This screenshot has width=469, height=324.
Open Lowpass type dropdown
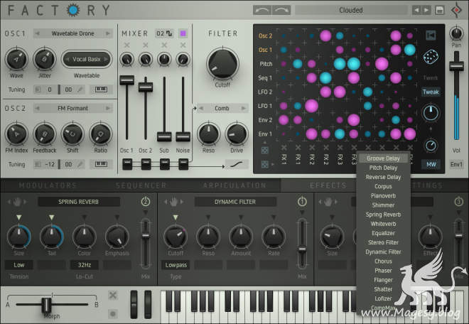pyautogui.click(x=176, y=265)
